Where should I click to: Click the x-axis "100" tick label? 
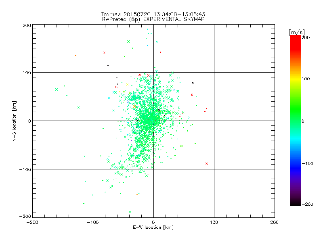[x=214, y=223]
